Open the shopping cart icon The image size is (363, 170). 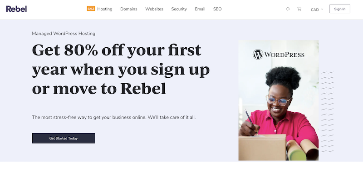(x=299, y=9)
